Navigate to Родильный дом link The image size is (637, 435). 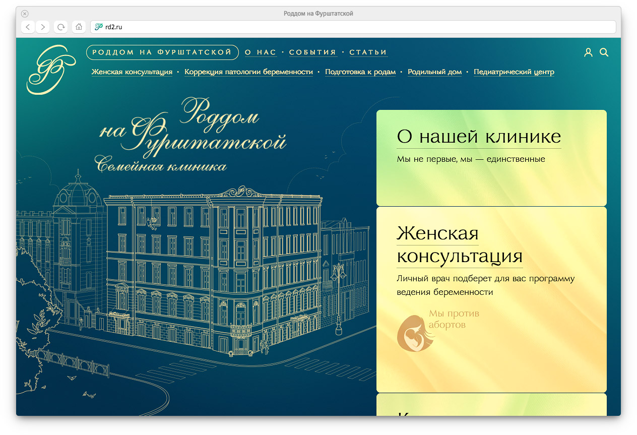(434, 72)
